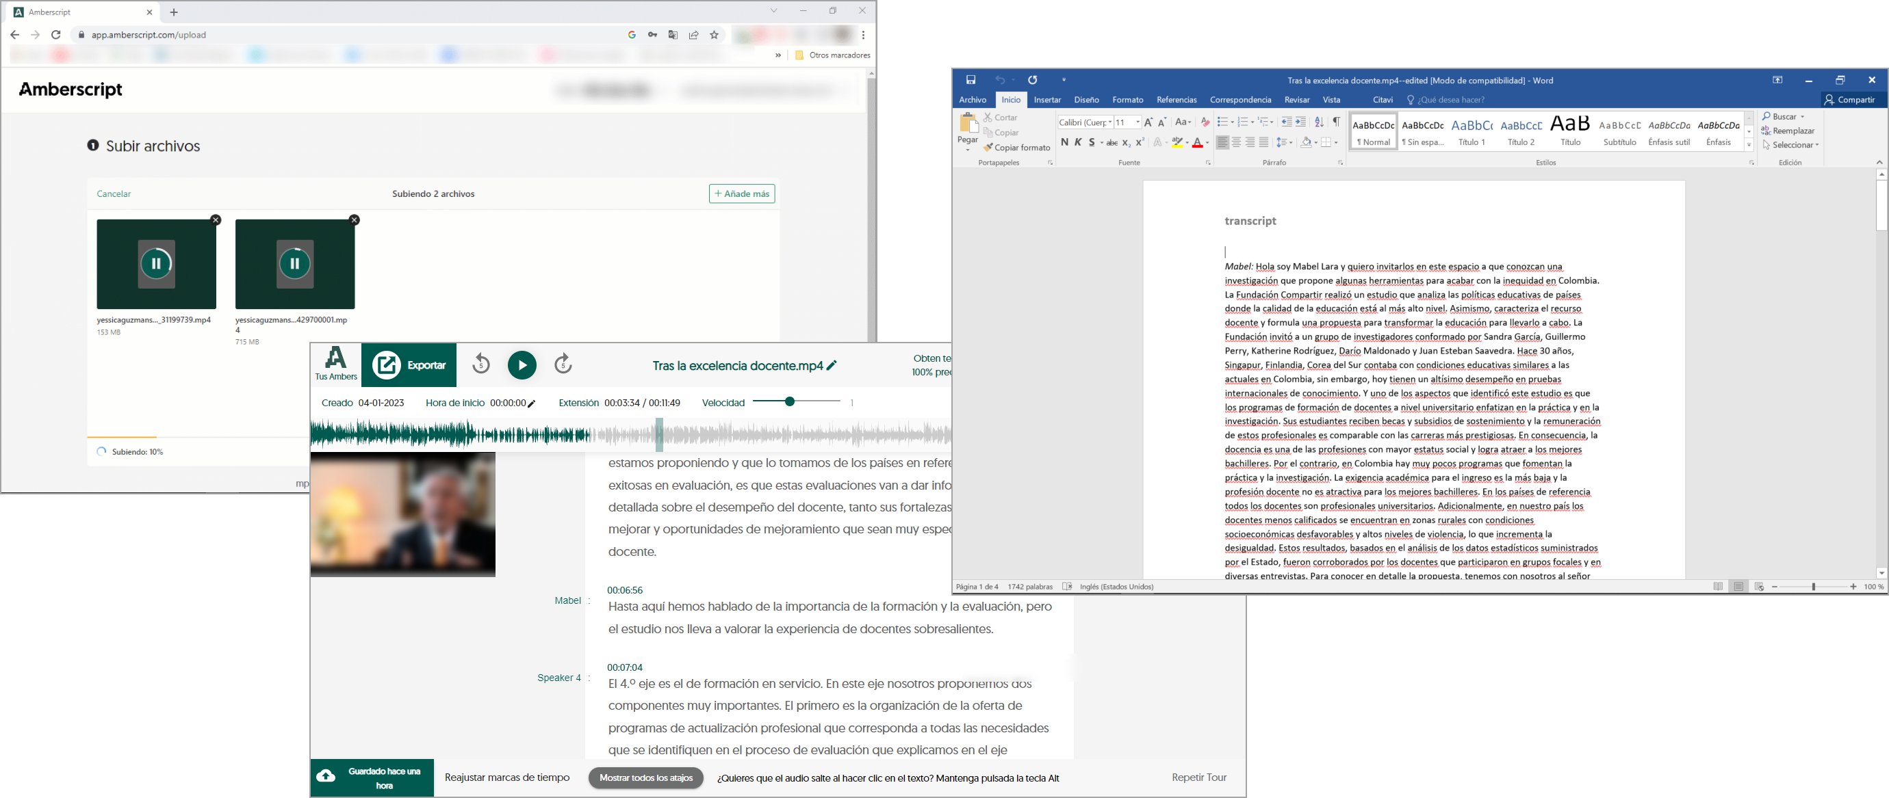Expand the bullet list dropdown arrow
Screen dimensions: 1889x798
(x=1232, y=122)
